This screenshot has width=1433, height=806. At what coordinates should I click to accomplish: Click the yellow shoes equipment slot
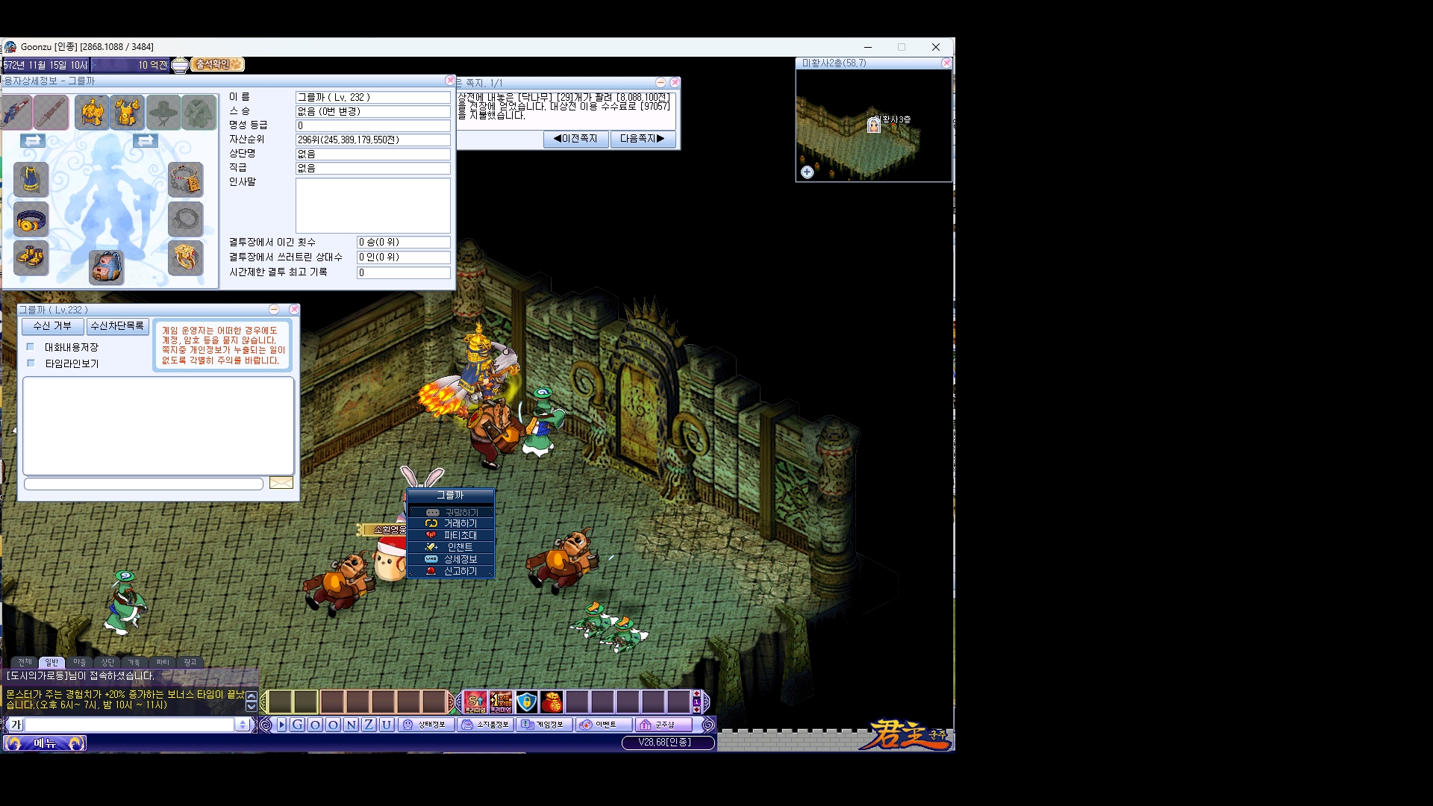(x=31, y=257)
